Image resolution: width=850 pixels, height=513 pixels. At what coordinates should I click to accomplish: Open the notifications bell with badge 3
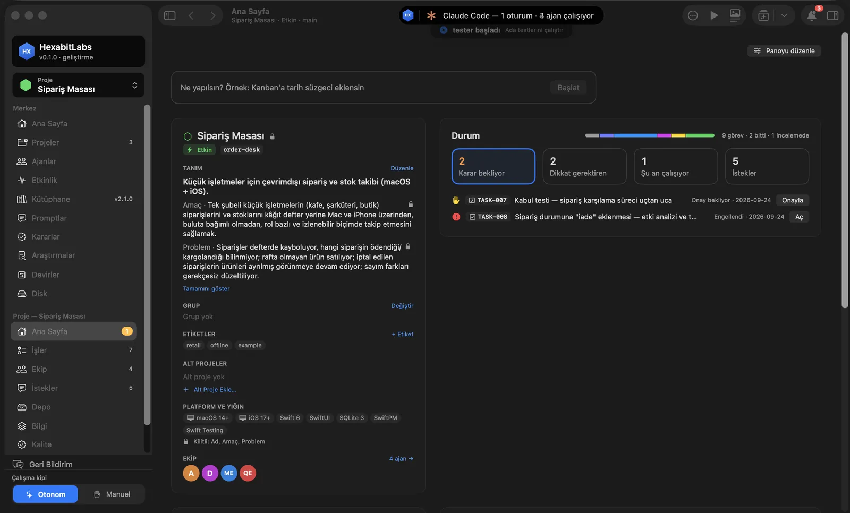812,16
